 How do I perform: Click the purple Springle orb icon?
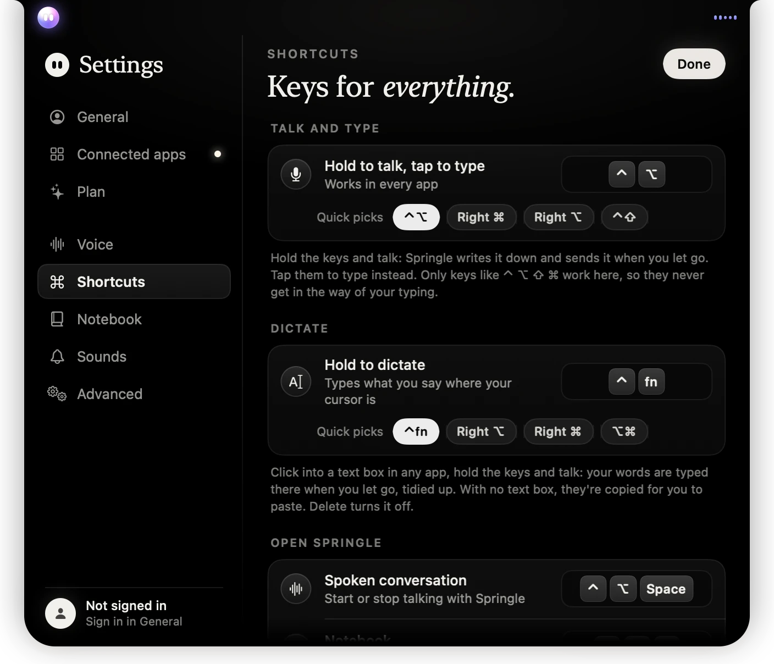click(48, 18)
